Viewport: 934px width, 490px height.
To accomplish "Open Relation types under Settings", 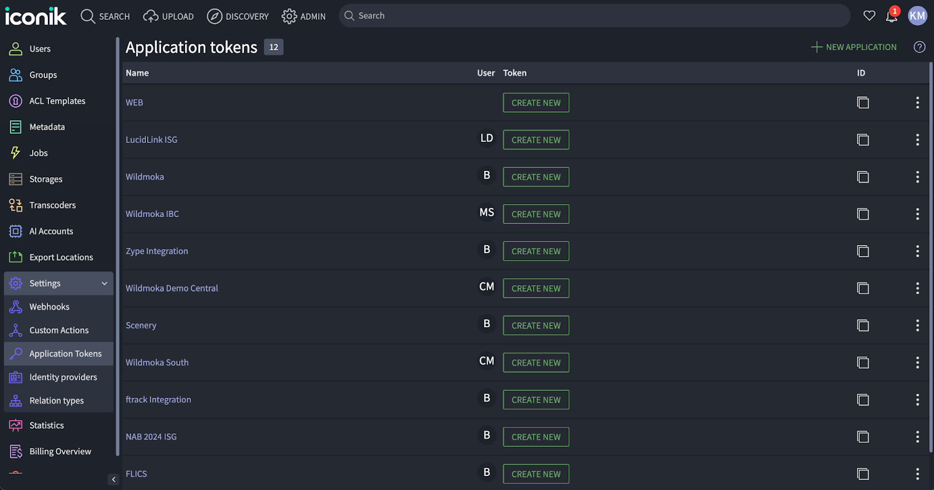I will tap(58, 401).
